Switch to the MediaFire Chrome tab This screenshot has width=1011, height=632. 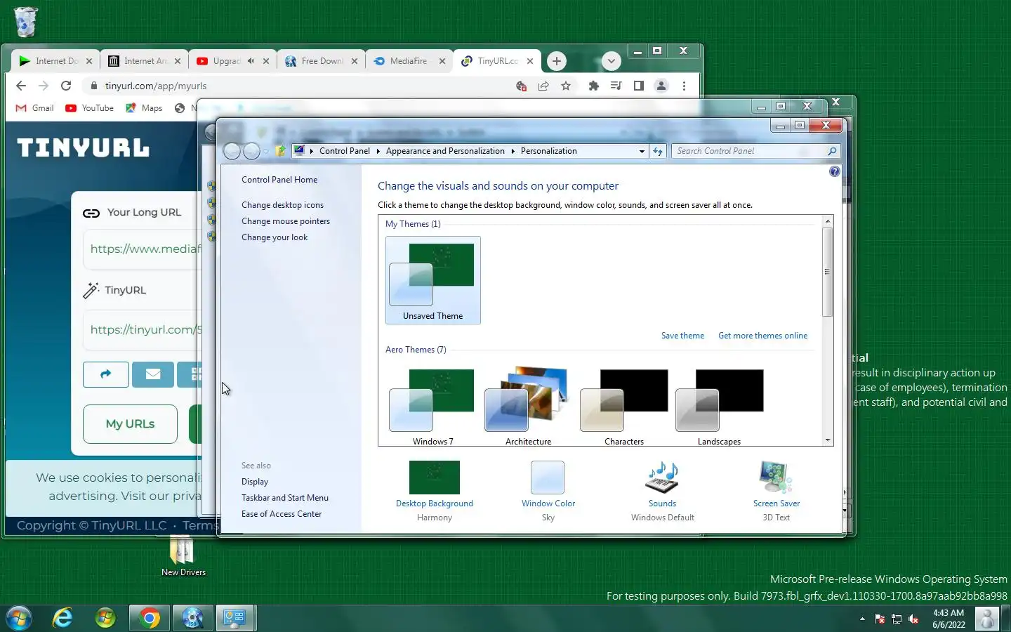pos(409,61)
